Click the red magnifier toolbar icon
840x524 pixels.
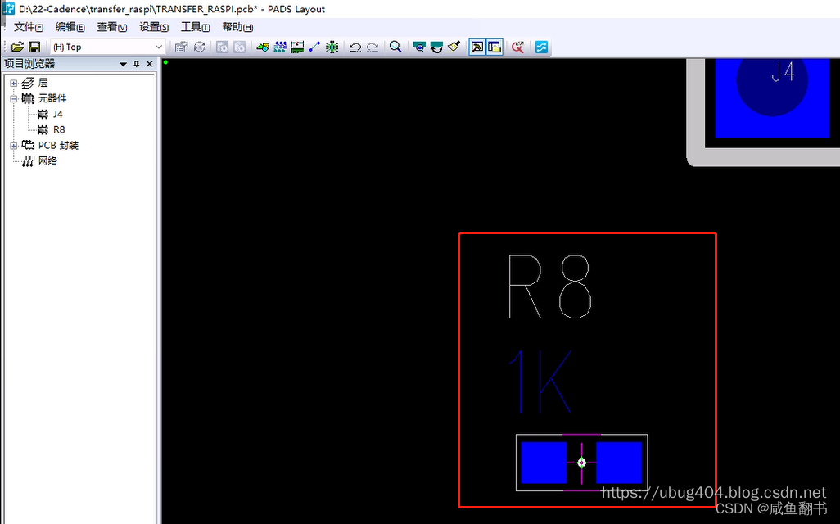pos(517,47)
